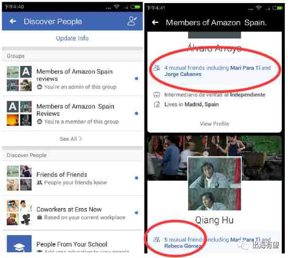288x258 pixels.
Task: Tap mutual friends icon on Alvaro's card
Action: click(x=156, y=68)
